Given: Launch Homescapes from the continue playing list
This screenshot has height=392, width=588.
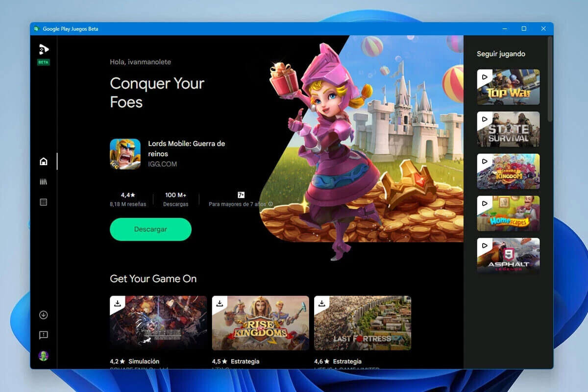Looking at the screenshot, I should coord(508,213).
